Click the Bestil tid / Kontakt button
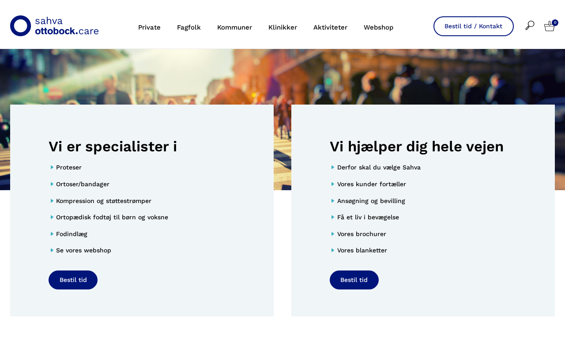 point(474,26)
